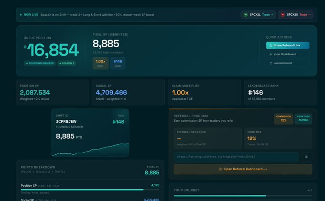Select the Claim Multiplier stat card
Image resolution: width=325 pixels, height=201 pixels.
coord(205,92)
